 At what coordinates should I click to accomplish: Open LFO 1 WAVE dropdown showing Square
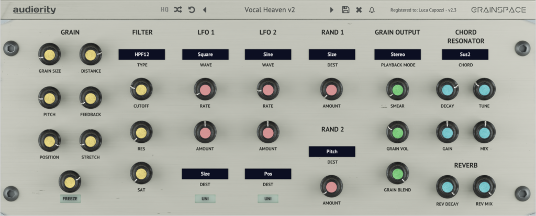point(205,54)
